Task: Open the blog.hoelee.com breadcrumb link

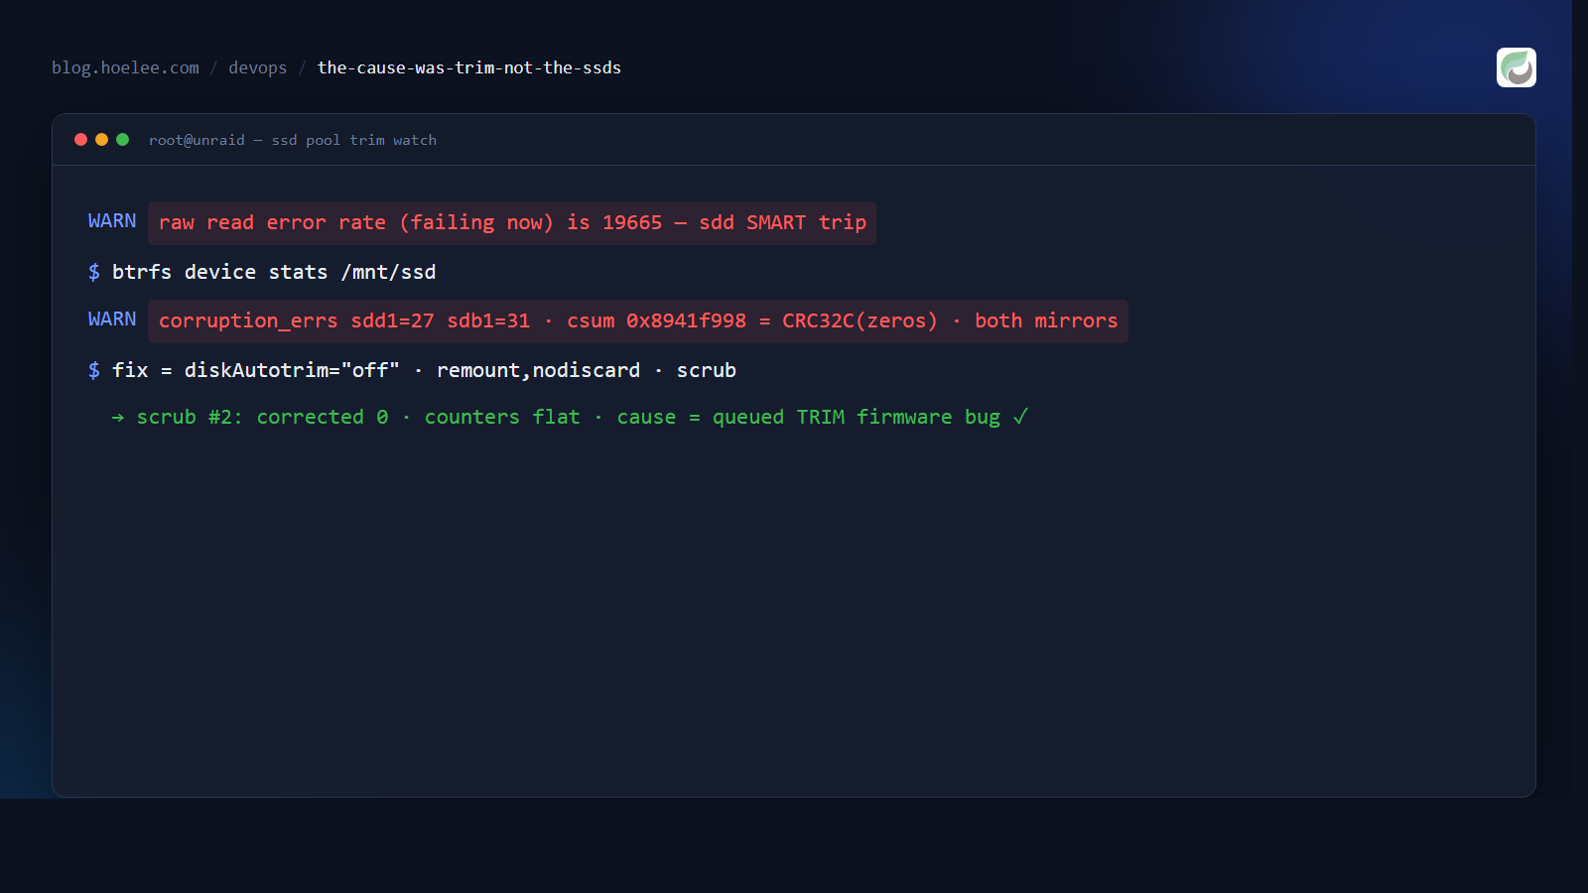Action: pyautogui.click(x=125, y=67)
